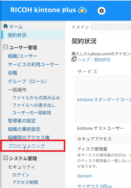This screenshot has width=131, height=188.
Task: Open ファイルからの読み込み
Action: 36,98
